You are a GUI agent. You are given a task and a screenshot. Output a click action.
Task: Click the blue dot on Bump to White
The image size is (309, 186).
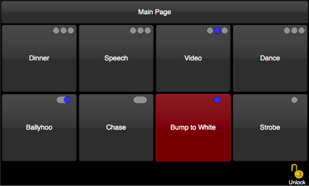217,100
